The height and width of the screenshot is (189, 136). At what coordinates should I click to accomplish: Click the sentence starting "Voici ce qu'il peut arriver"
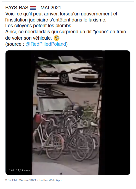coord(61,17)
